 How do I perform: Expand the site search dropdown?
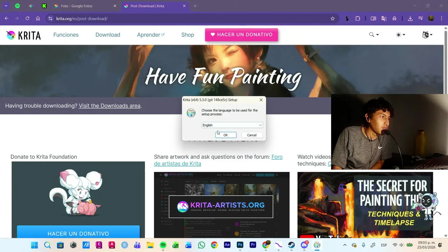pos(374,35)
